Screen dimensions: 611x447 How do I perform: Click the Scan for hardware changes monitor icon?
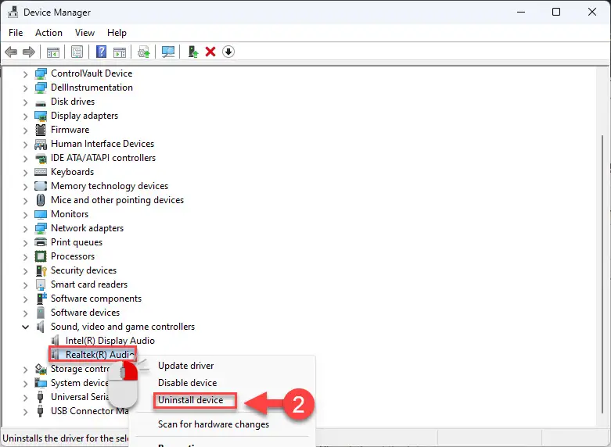pyautogui.click(x=168, y=52)
